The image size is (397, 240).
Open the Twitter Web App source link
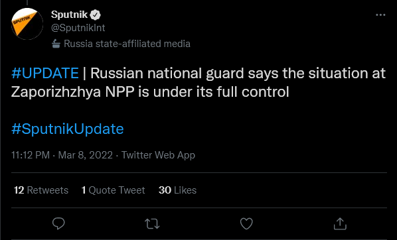[158, 155]
